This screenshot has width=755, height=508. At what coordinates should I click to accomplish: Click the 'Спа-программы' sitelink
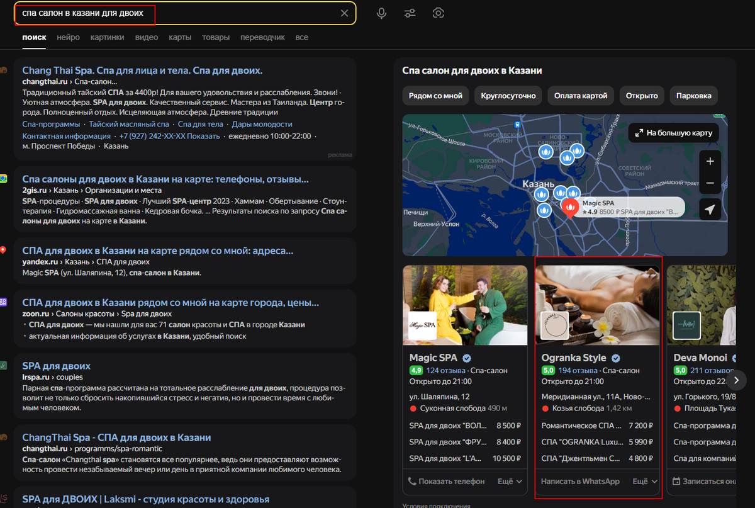tap(51, 125)
